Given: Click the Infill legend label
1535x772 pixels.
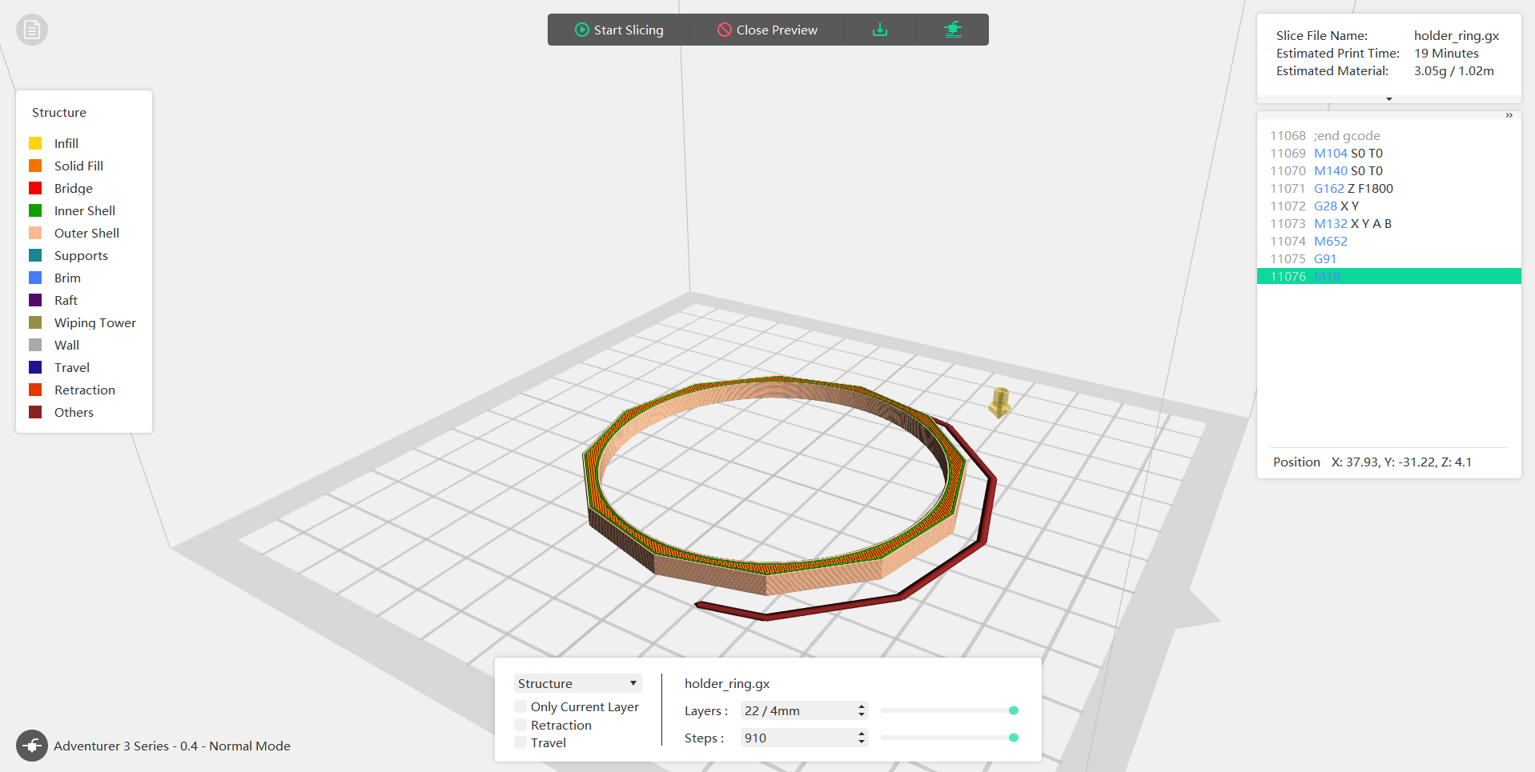Looking at the screenshot, I should tap(66, 143).
